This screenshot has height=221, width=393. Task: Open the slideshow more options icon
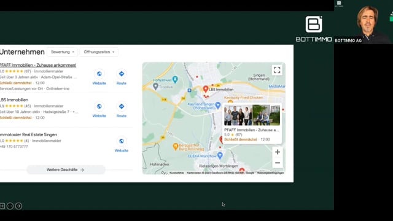click(10, 206)
